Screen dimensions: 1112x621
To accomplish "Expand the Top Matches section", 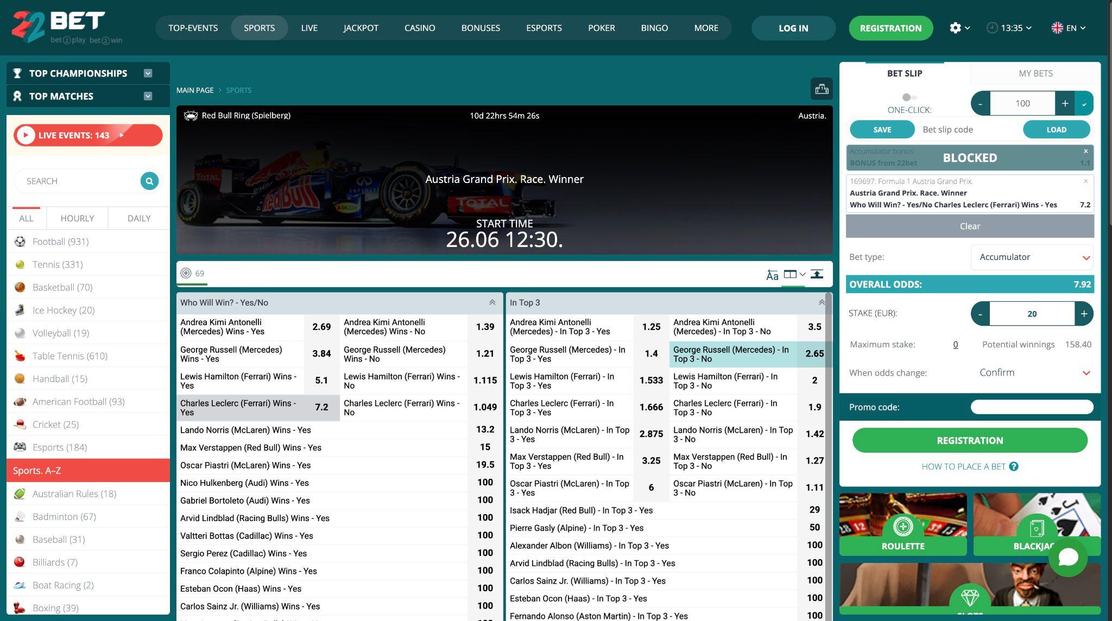I will point(148,96).
